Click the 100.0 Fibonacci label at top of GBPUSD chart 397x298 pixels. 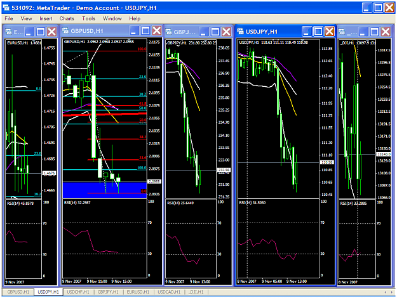point(142,49)
